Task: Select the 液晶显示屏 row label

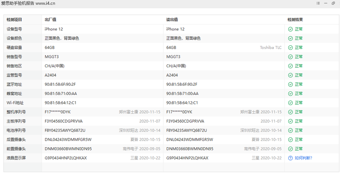Action: click(x=16, y=158)
